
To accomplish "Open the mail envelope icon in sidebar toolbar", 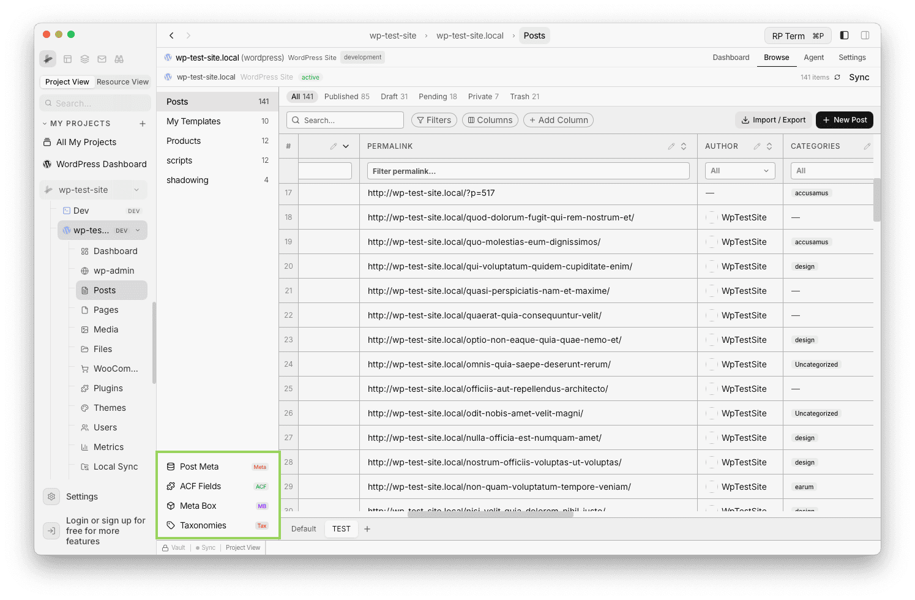I will [102, 59].
